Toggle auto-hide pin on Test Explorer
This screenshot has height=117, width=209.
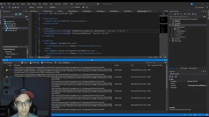(x=25, y=11)
